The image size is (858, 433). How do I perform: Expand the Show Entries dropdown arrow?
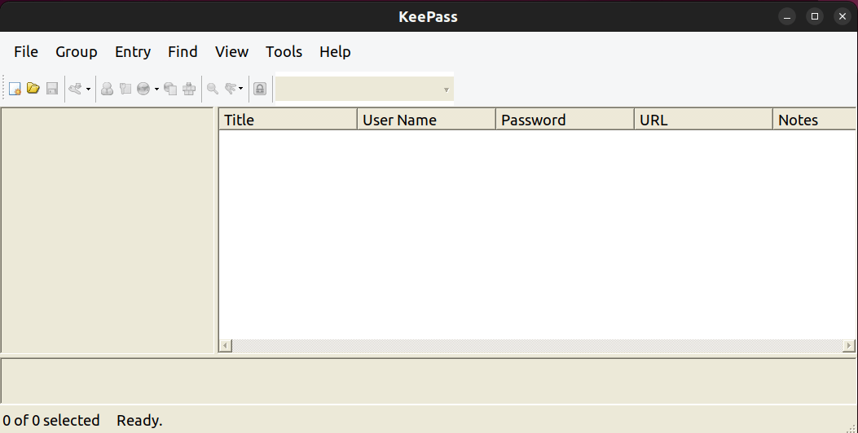click(240, 89)
